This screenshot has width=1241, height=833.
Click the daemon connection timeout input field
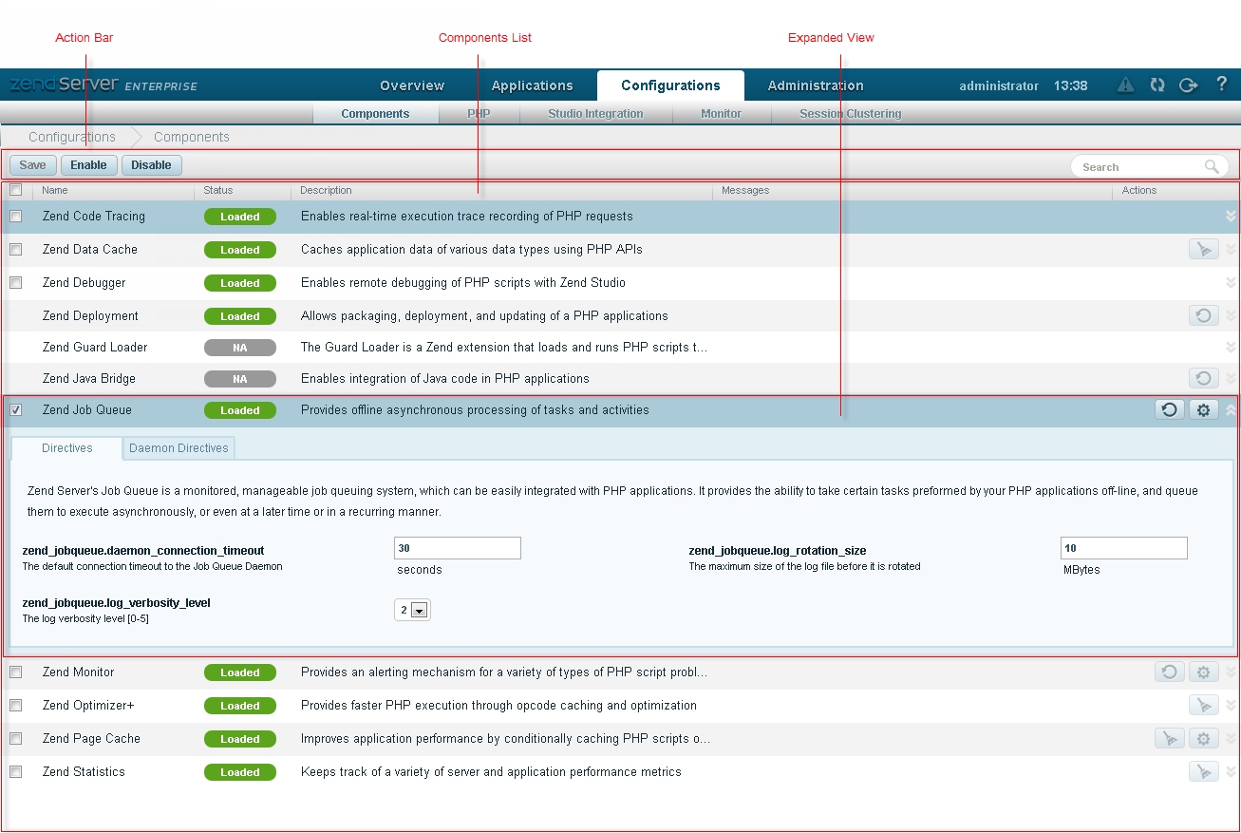457,548
